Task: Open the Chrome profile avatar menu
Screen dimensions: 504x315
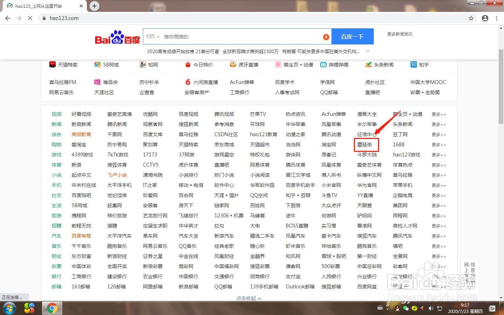Action: 485,18
